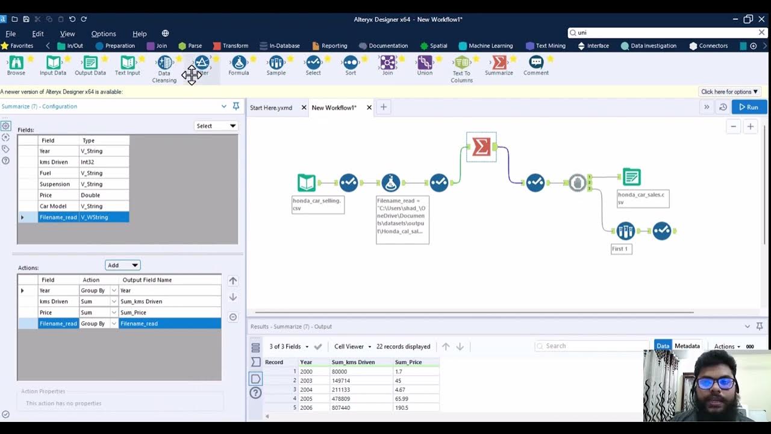The width and height of the screenshot is (771, 434).
Task: Click the undo icon in title bar
Action: [x=72, y=19]
